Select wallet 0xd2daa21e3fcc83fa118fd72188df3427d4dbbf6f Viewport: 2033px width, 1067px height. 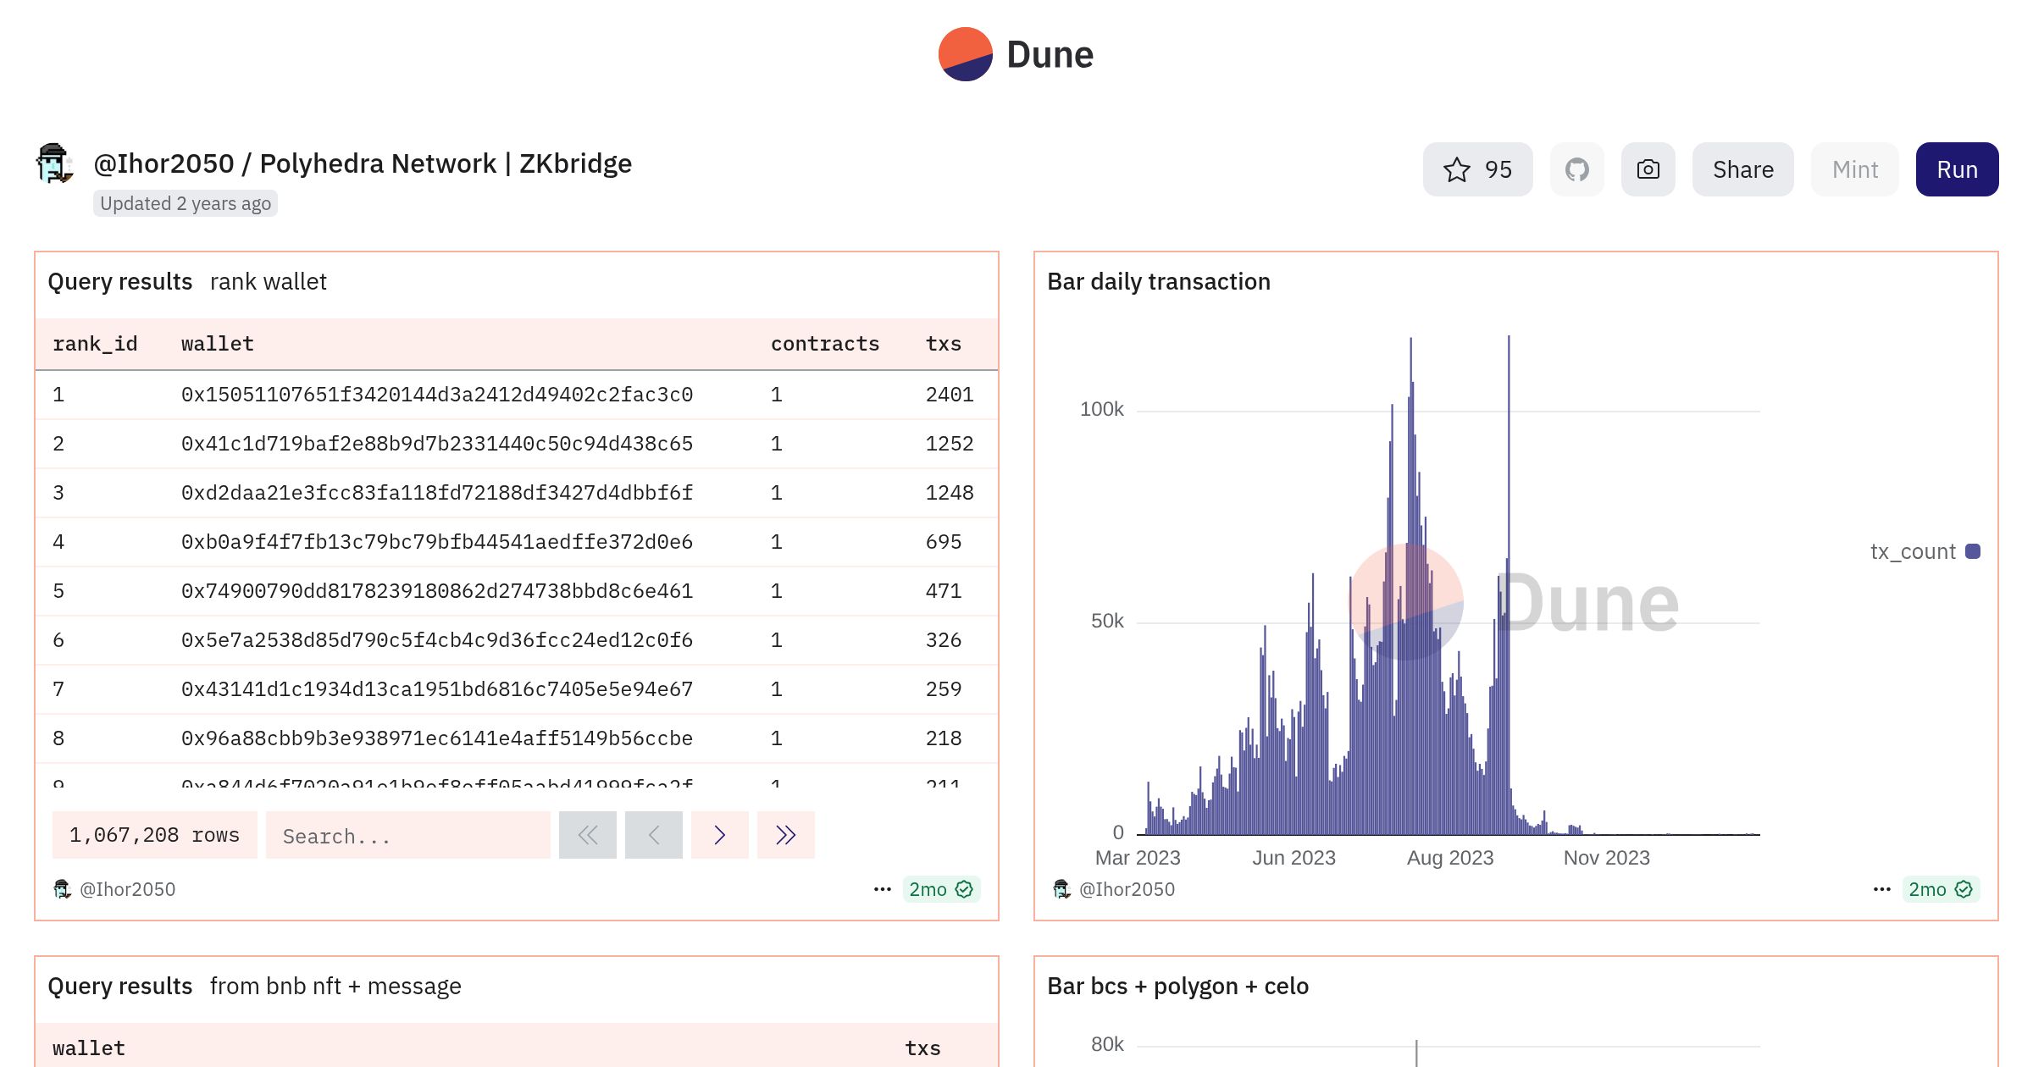coord(437,493)
